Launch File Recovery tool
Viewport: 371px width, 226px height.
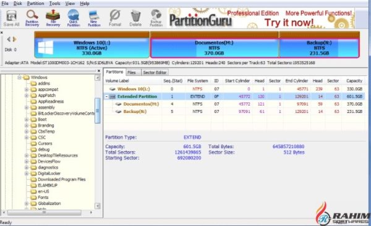(x=53, y=18)
